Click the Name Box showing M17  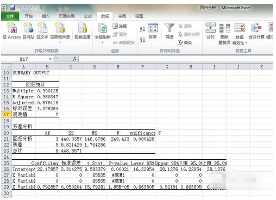24,59
